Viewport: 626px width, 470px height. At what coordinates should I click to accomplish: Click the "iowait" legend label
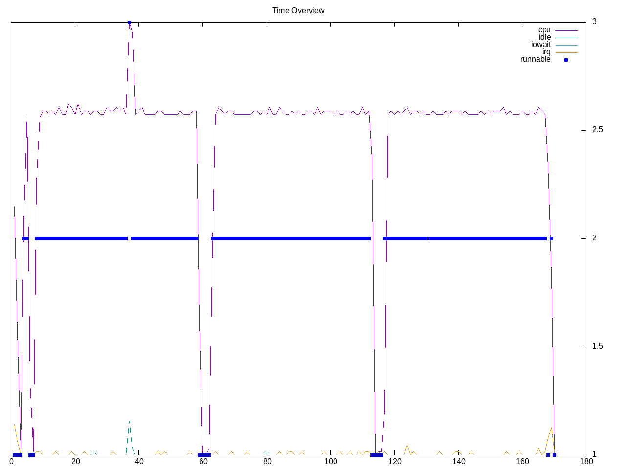[x=540, y=45]
